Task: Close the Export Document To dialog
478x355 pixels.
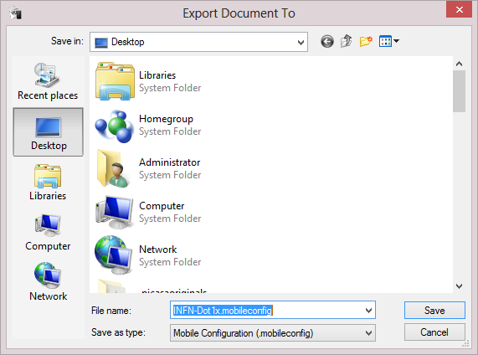Action: pyautogui.click(x=459, y=9)
